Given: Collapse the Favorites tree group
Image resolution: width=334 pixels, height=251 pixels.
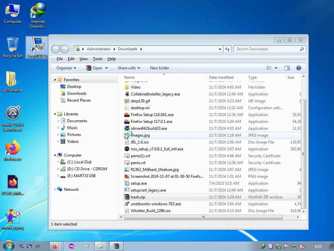Looking at the screenshot, I should (x=55, y=80).
